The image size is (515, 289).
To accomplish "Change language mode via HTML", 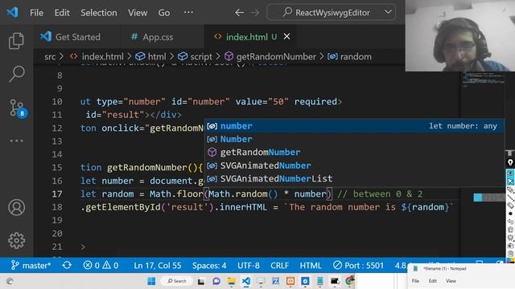I will click(x=311, y=265).
